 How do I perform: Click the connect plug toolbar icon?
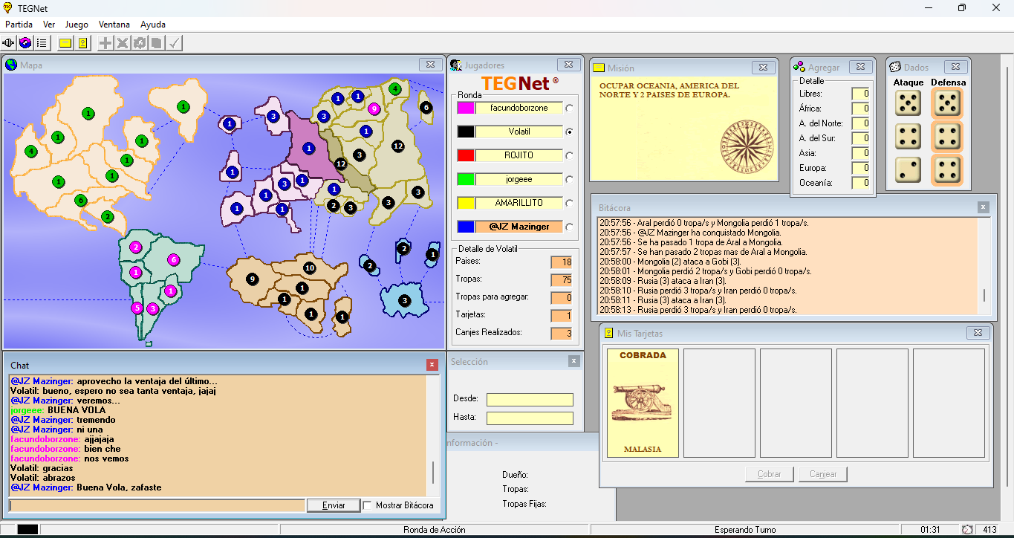point(9,43)
